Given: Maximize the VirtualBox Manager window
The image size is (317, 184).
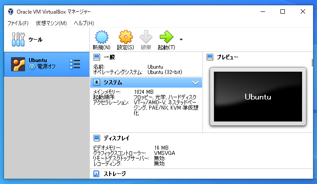Looking at the screenshot, I should tap(283, 12).
